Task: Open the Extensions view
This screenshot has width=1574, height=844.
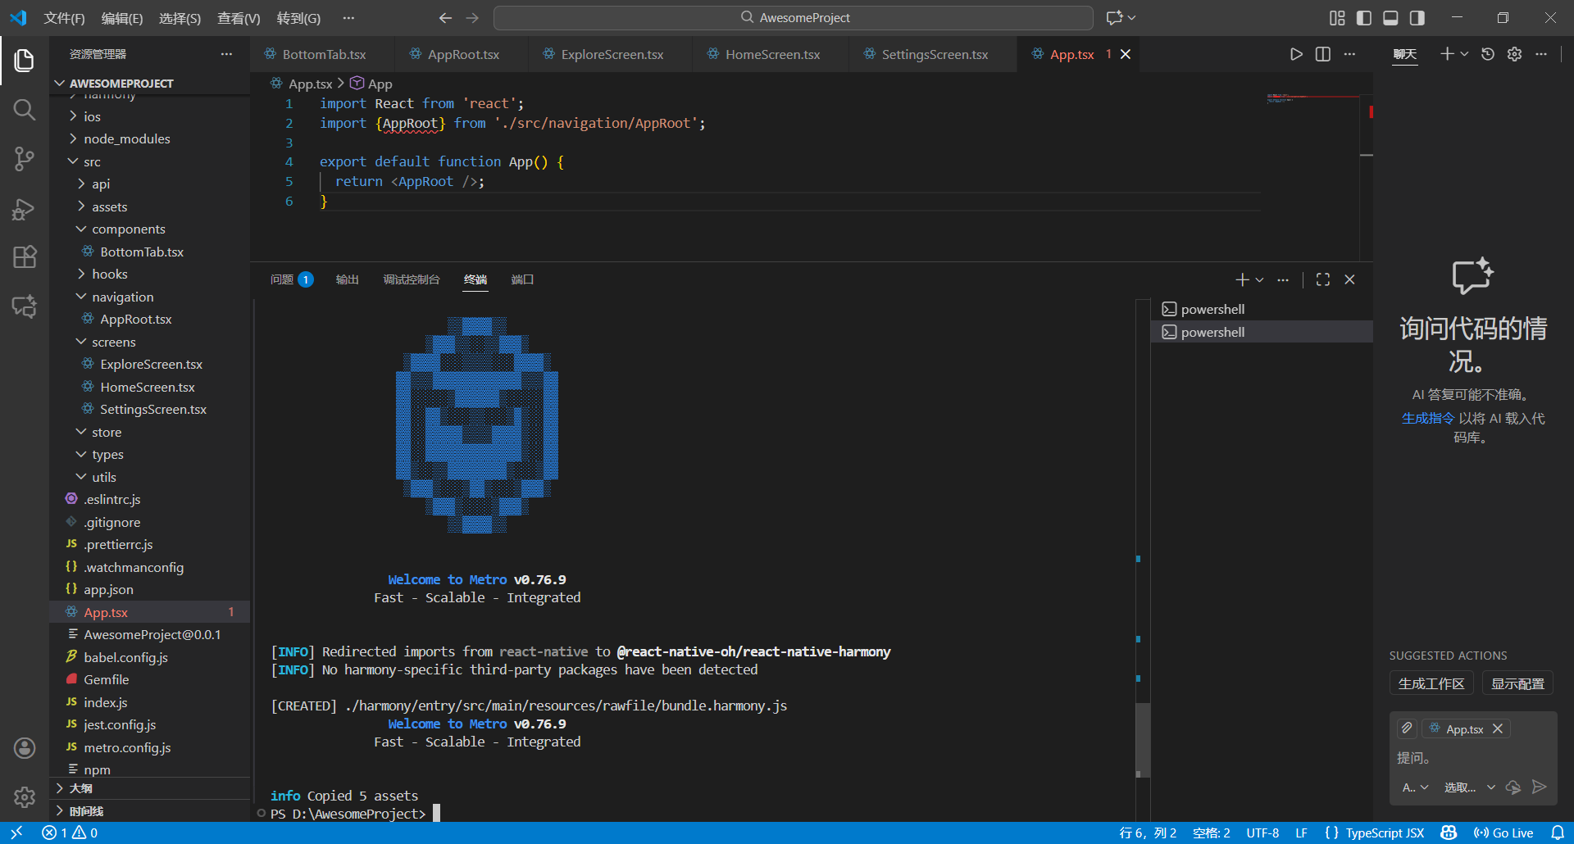Action: tap(25, 256)
